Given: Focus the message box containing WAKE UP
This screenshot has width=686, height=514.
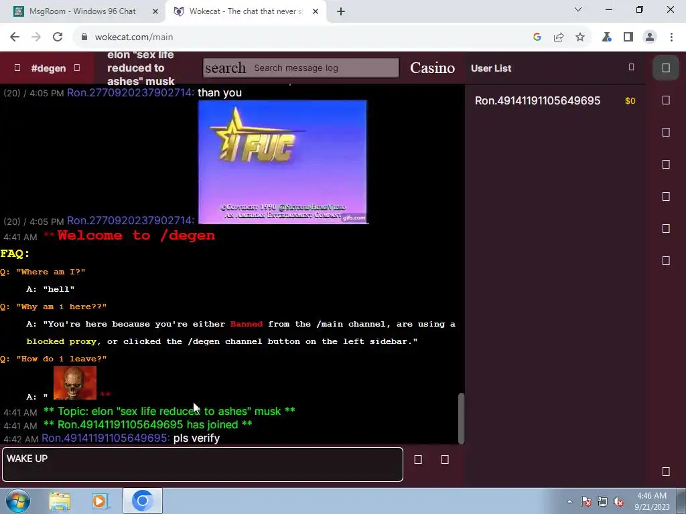Looking at the screenshot, I should pyautogui.click(x=202, y=464).
